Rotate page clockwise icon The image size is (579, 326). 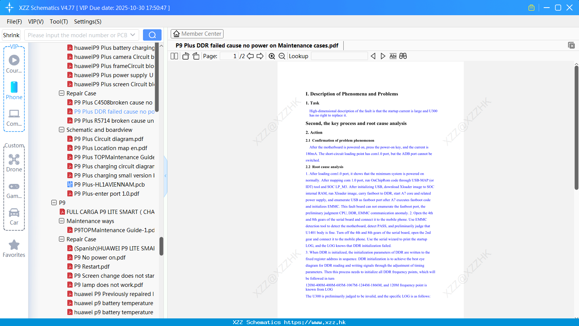click(x=196, y=56)
